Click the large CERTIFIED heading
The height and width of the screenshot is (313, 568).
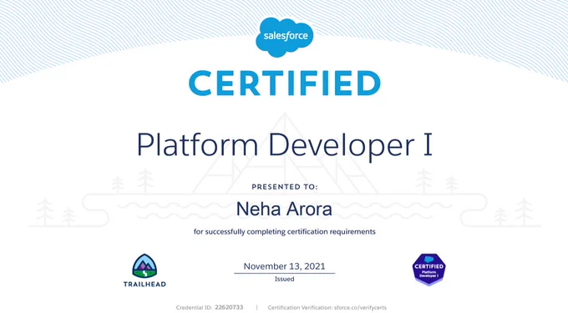pos(284,83)
